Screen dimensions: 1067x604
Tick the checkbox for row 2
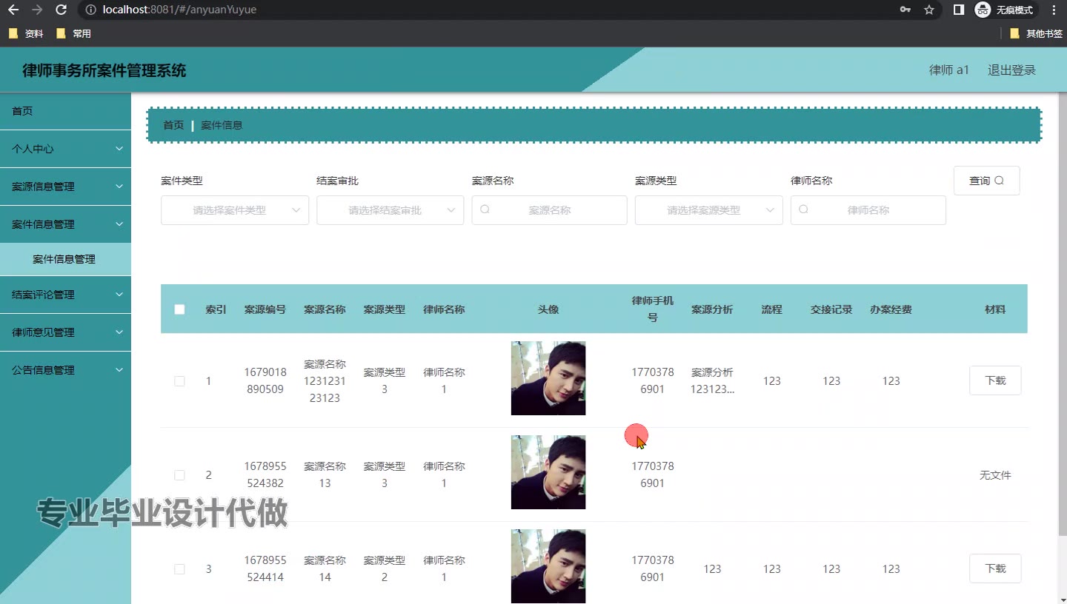tap(179, 475)
